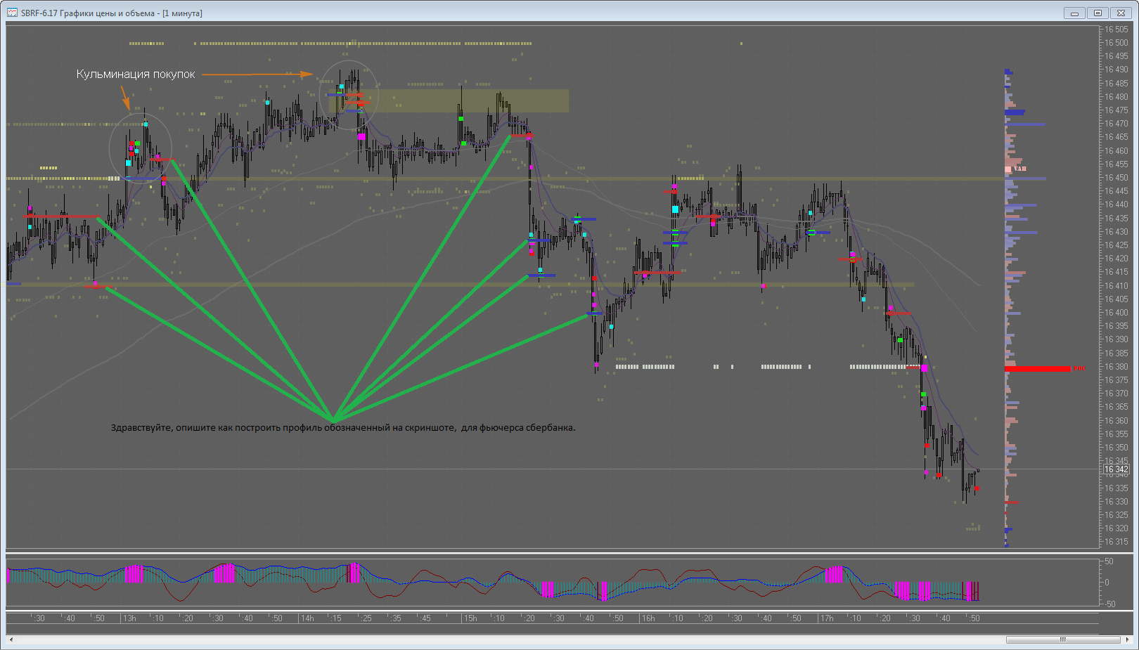Select the 'Кульминация покупок' text annotation
The image size is (1139, 650).
point(136,74)
